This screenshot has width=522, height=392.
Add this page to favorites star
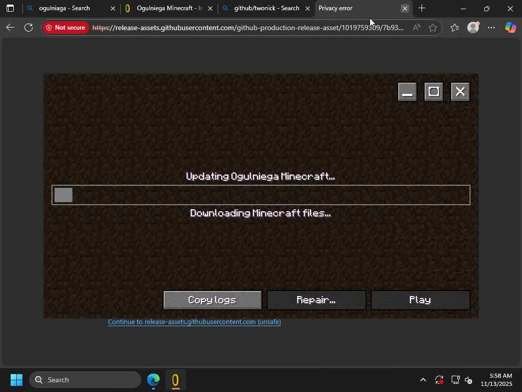click(x=433, y=28)
